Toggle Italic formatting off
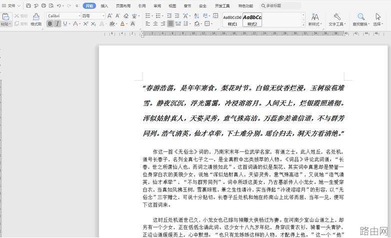 click(x=57, y=23)
